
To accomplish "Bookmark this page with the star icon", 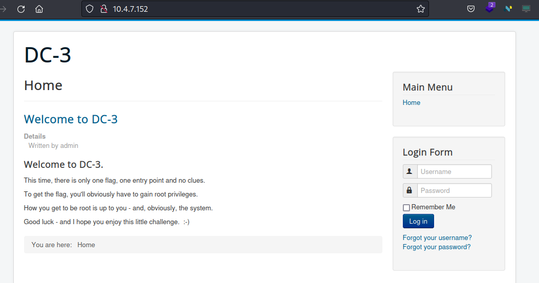I will (x=420, y=9).
